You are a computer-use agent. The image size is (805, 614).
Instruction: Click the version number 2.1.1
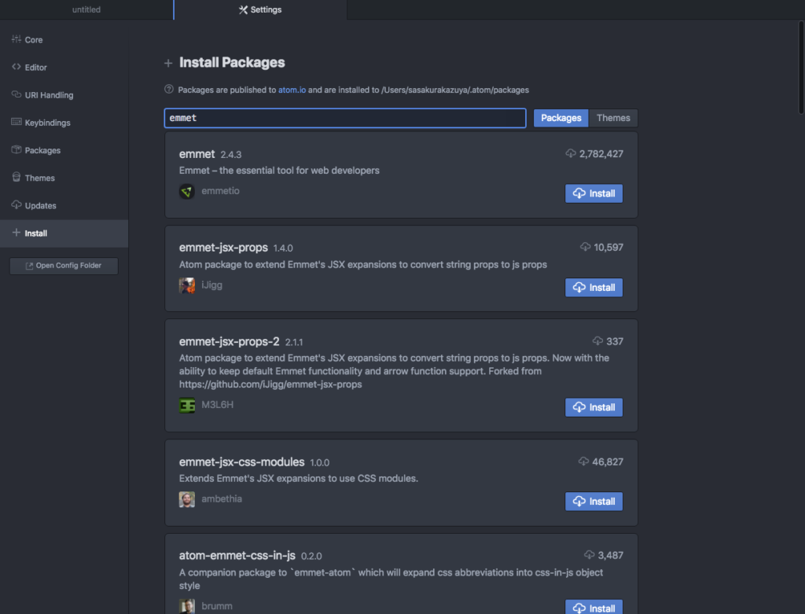(294, 343)
